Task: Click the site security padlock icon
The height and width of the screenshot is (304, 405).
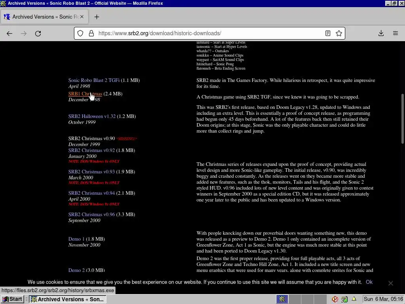Action: (x=91, y=33)
